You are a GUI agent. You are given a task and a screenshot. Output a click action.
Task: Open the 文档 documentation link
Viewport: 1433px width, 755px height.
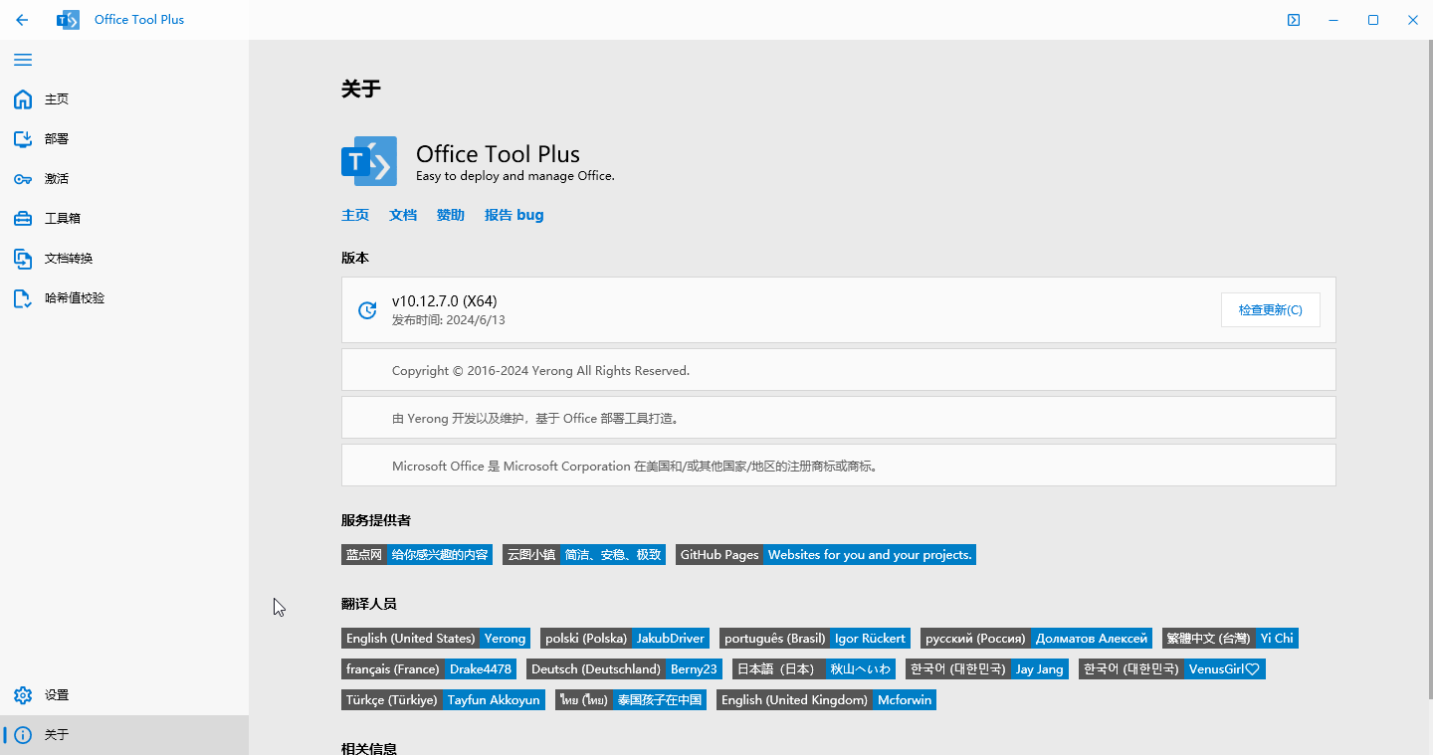[x=403, y=214]
